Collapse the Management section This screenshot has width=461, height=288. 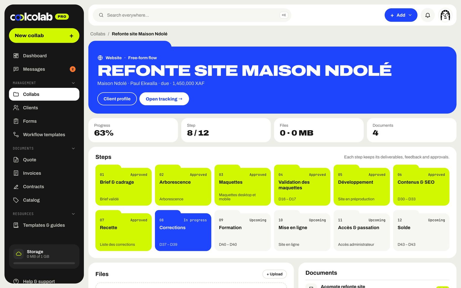[73, 83]
